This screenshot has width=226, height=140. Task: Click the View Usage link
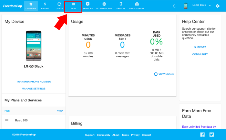pos(166,74)
